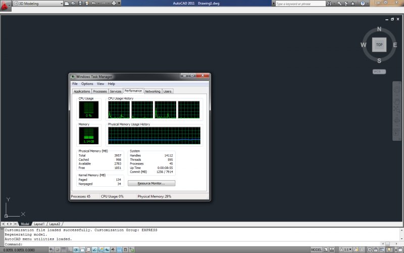
Task: Click the New drawing icon
Action: coord(67,4)
